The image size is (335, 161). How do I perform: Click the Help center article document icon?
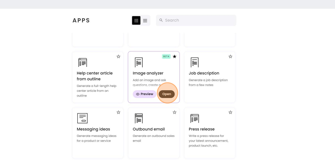pyautogui.click(x=83, y=62)
